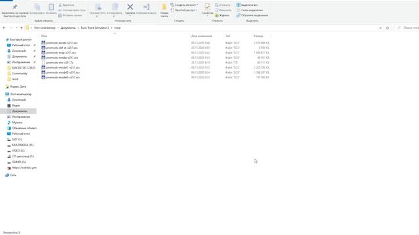
Task: Click the Вставить (Paste) clipboard button
Action: tap(51, 9)
